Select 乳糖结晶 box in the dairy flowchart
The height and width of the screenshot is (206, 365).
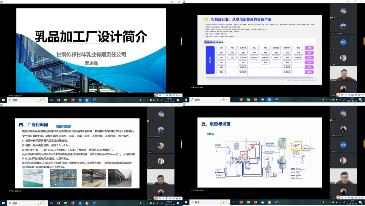tap(287, 67)
